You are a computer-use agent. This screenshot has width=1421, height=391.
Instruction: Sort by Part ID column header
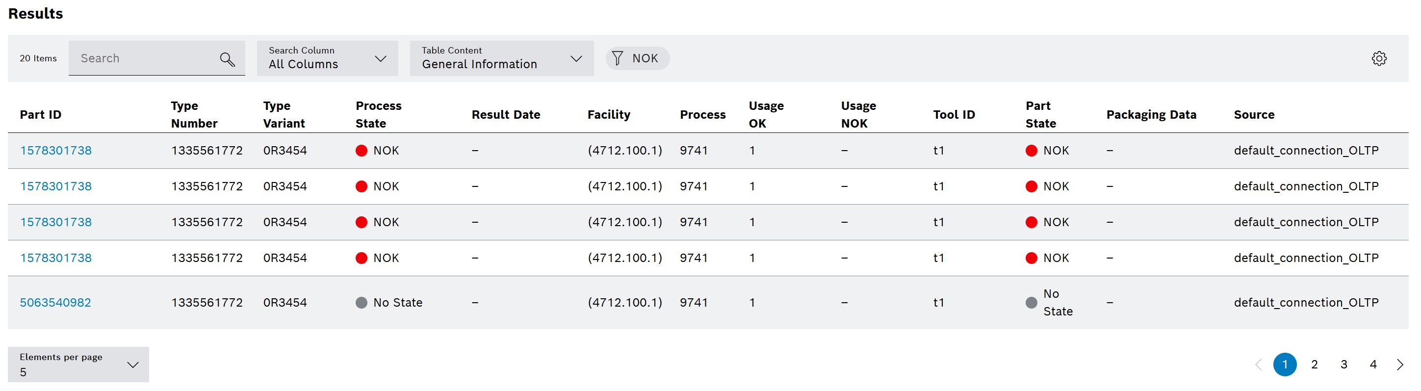click(x=40, y=115)
